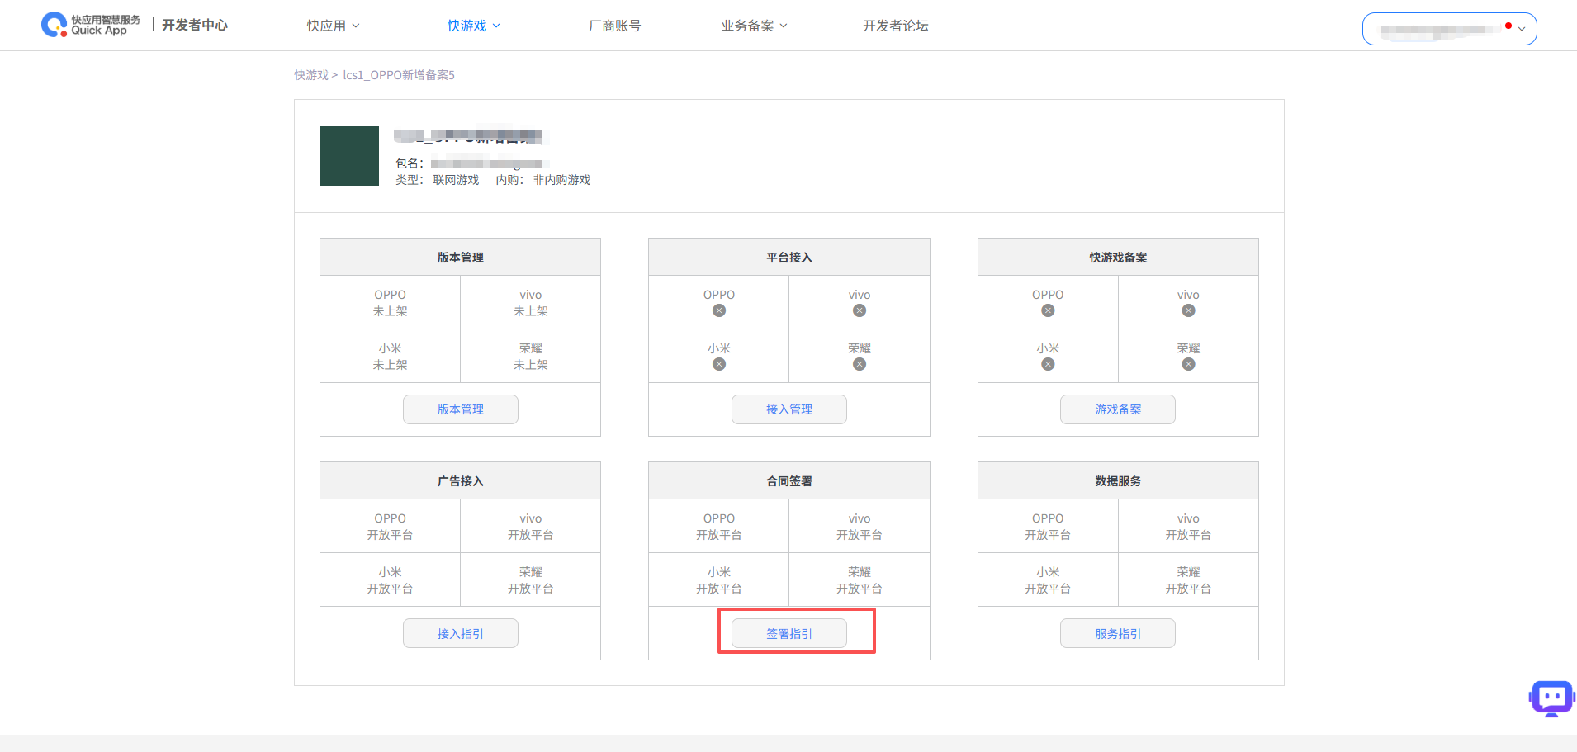This screenshot has height=752, width=1577.
Task: Click the Quick App logo icon
Action: (x=54, y=25)
